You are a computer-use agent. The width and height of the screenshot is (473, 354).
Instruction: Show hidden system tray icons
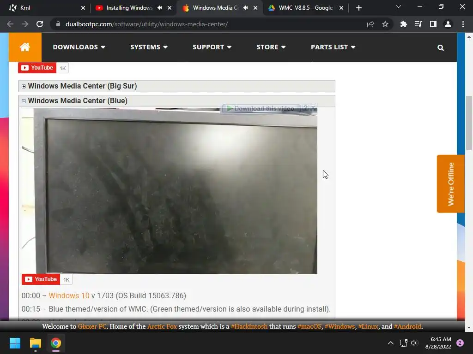(391, 343)
